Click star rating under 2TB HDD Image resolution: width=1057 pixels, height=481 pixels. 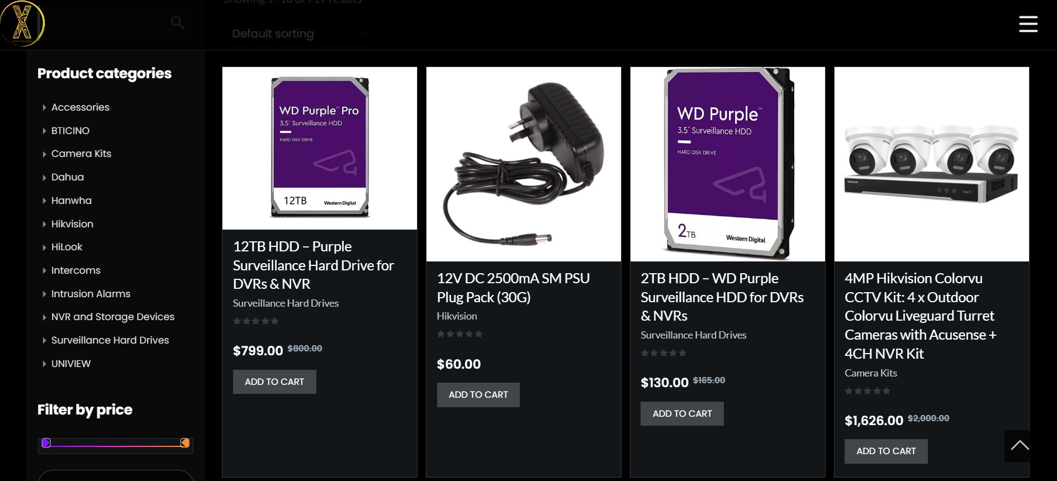coord(663,353)
